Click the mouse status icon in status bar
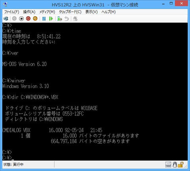Image resolution: width=190 pixels, height=171 pixels. (175, 165)
